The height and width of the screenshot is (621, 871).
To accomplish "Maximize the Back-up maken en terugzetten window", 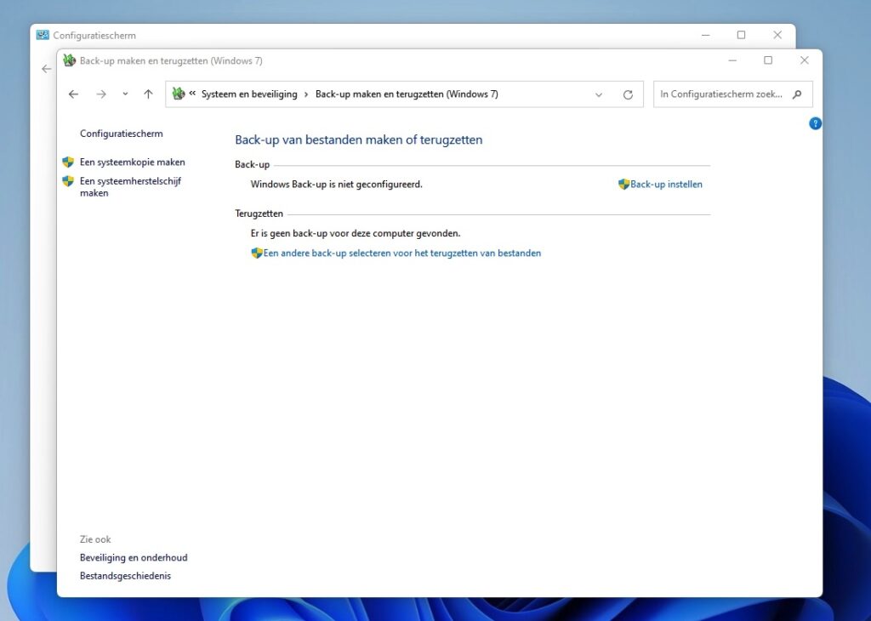I will pyautogui.click(x=768, y=60).
